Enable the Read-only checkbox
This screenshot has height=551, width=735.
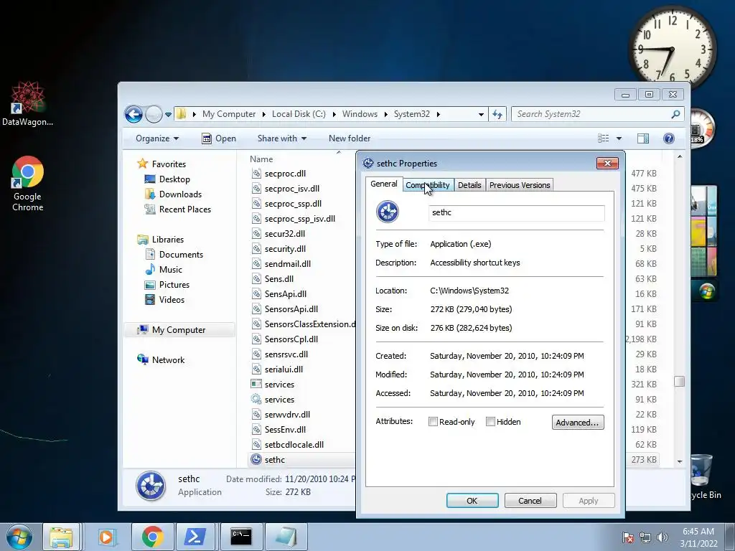[x=433, y=422]
